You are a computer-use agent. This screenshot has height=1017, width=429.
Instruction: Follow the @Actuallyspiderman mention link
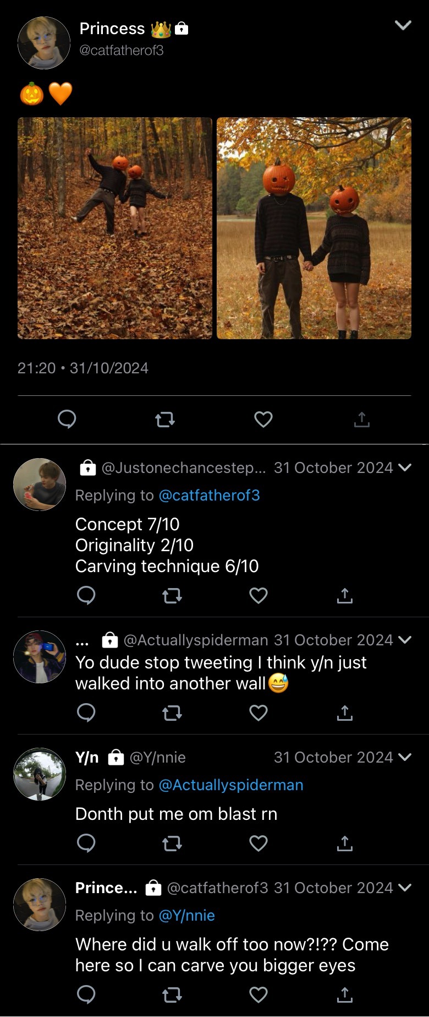(231, 785)
